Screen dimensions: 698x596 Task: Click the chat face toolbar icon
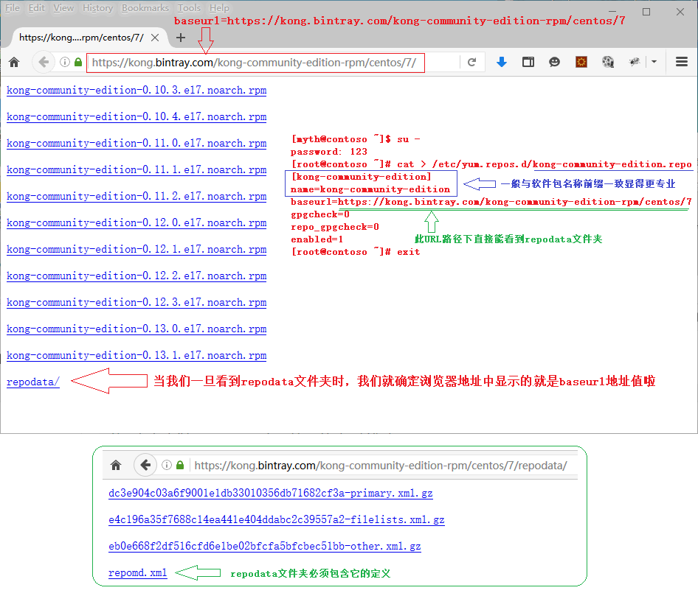[554, 62]
